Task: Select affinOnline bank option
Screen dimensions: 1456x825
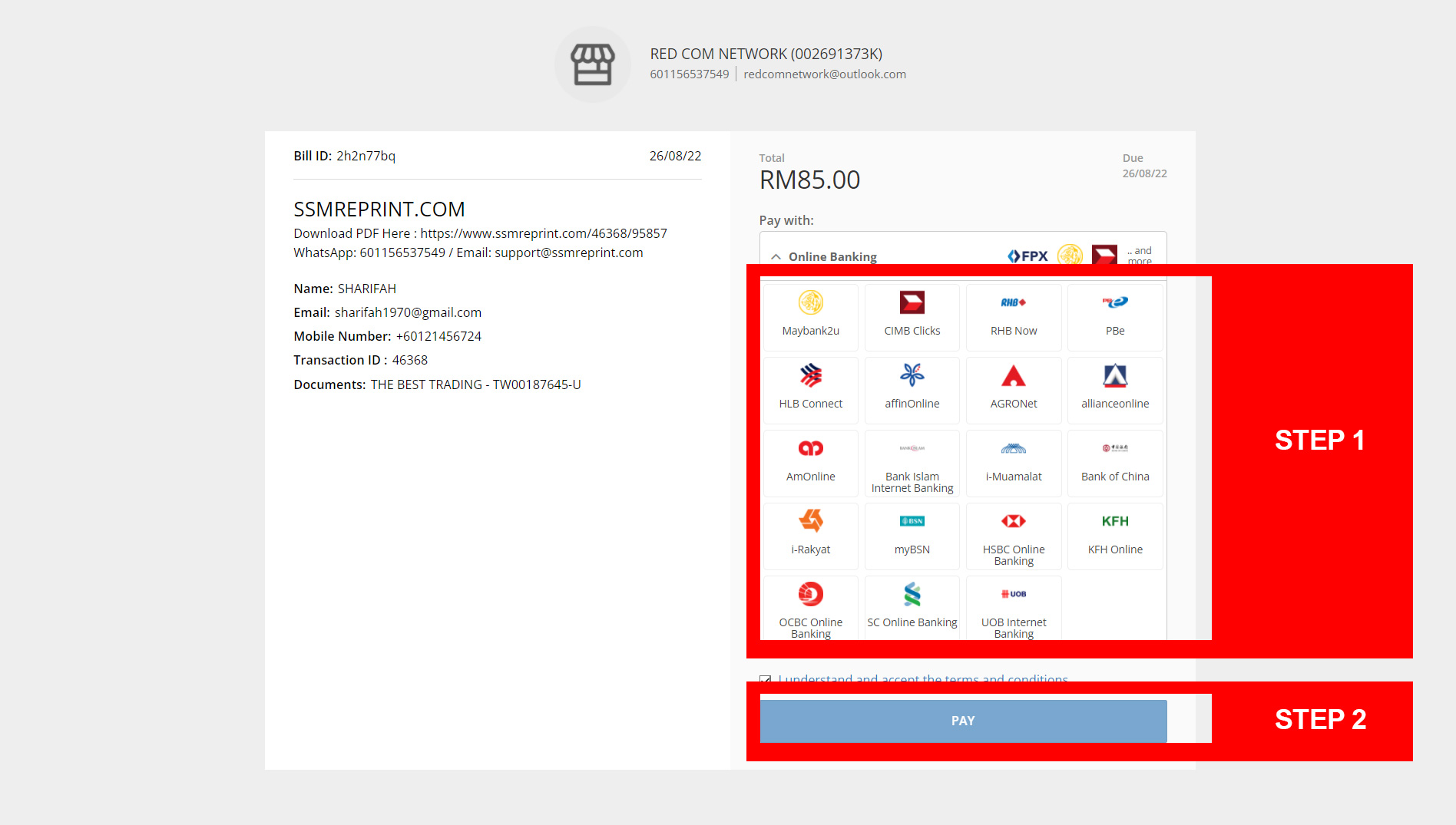Action: (912, 390)
